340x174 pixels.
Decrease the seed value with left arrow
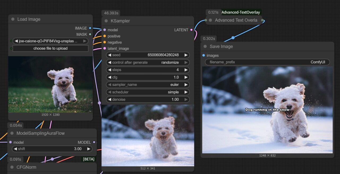109,55
